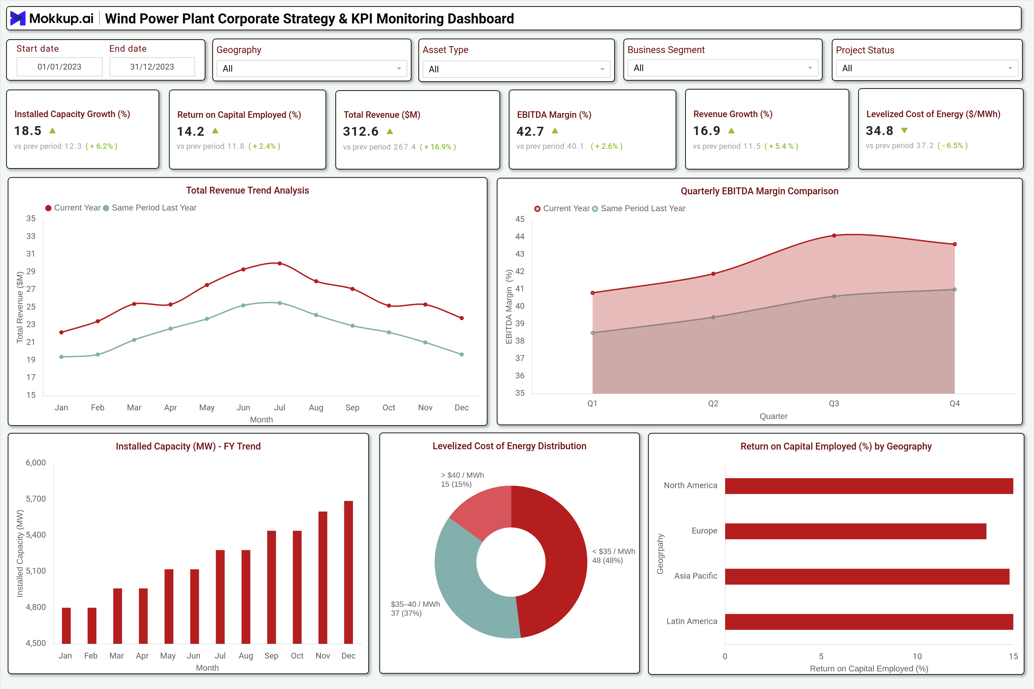Click the Europe ROCE bar
The height and width of the screenshot is (689, 1034).
coord(855,531)
